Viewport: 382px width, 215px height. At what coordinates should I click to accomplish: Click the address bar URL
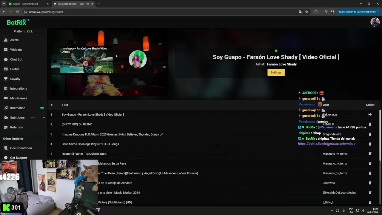pyautogui.click(x=46, y=12)
